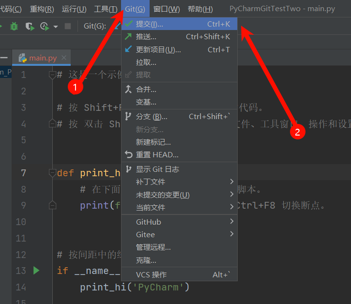Click the branch icon beside 显示 Git 日志
The width and height of the screenshot is (351, 304).
[128, 169]
